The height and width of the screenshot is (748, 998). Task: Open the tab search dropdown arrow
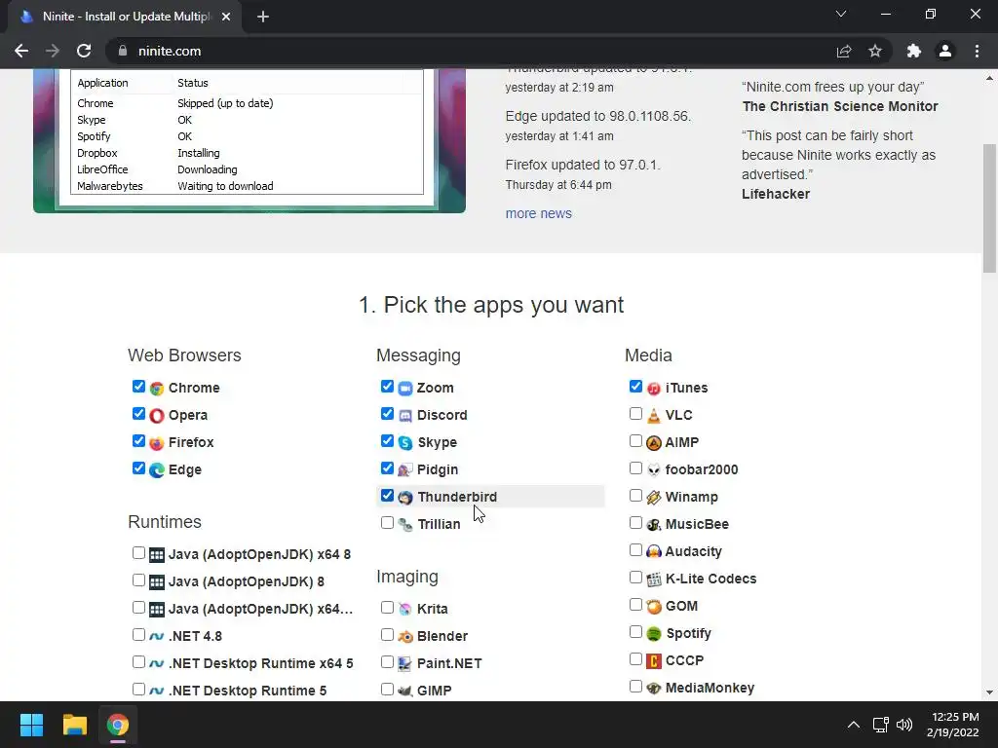click(841, 14)
